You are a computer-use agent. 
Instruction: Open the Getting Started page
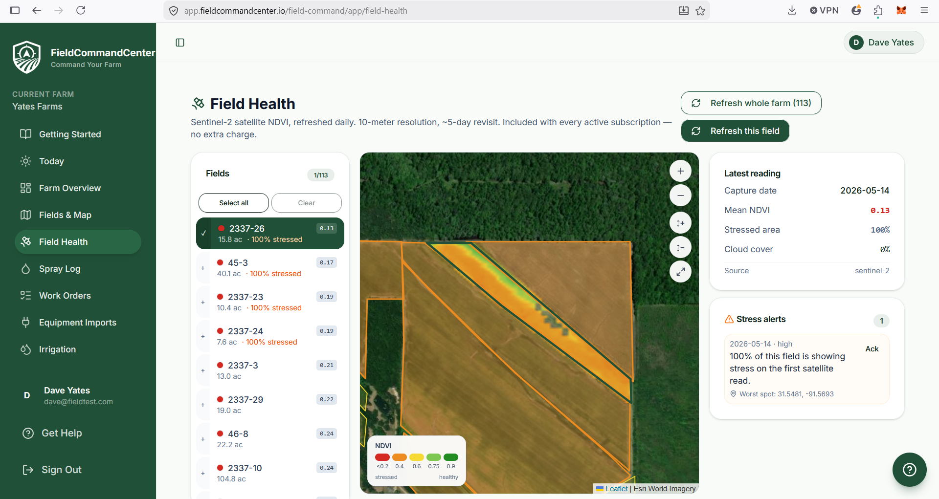point(78,134)
